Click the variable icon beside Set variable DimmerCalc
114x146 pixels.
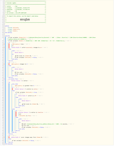(x=9, y=37)
